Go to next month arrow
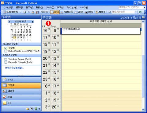The width and height of the screenshot is (147, 113). click(32, 22)
